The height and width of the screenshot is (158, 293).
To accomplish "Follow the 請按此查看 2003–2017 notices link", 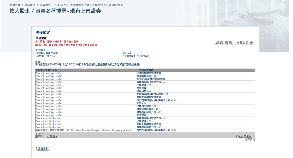I will [x=88, y=64].
